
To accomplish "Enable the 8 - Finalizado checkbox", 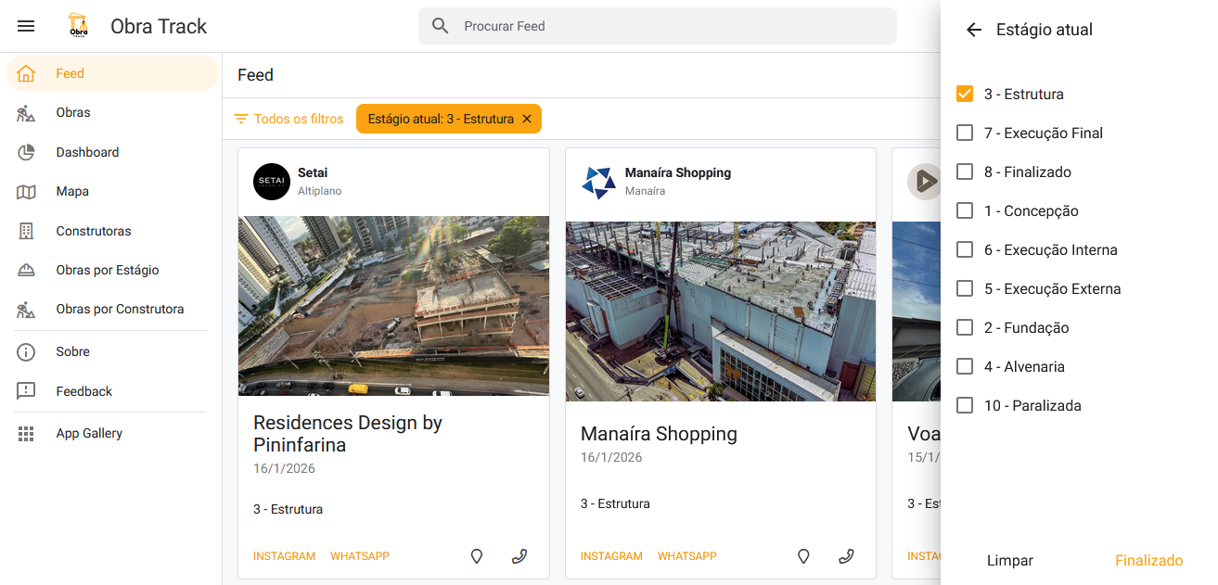I will tap(964, 172).
